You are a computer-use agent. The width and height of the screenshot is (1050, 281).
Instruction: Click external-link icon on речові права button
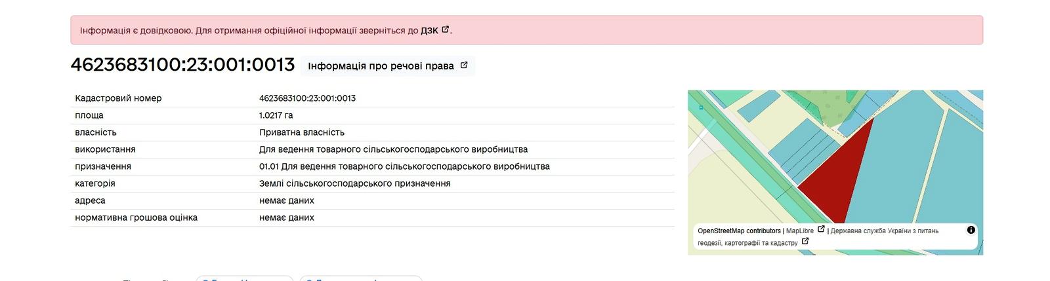point(464,66)
